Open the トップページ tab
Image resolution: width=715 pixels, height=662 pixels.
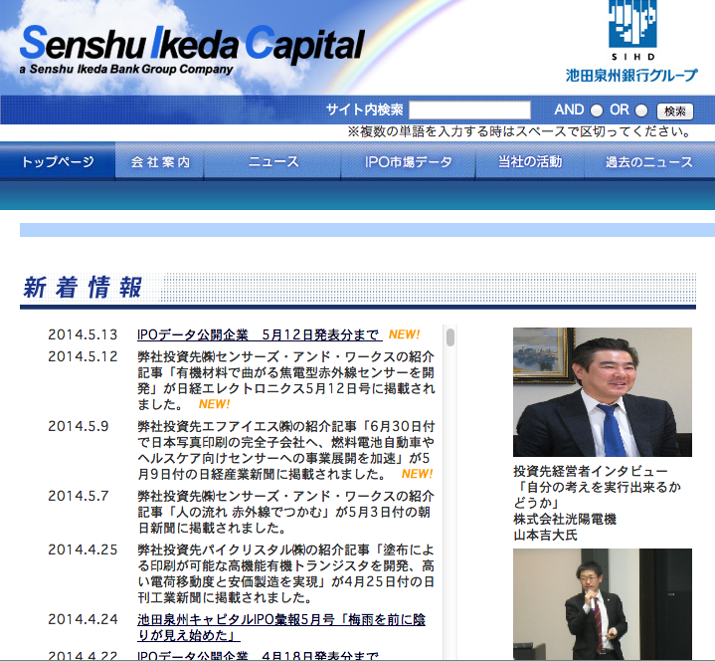[x=58, y=161]
